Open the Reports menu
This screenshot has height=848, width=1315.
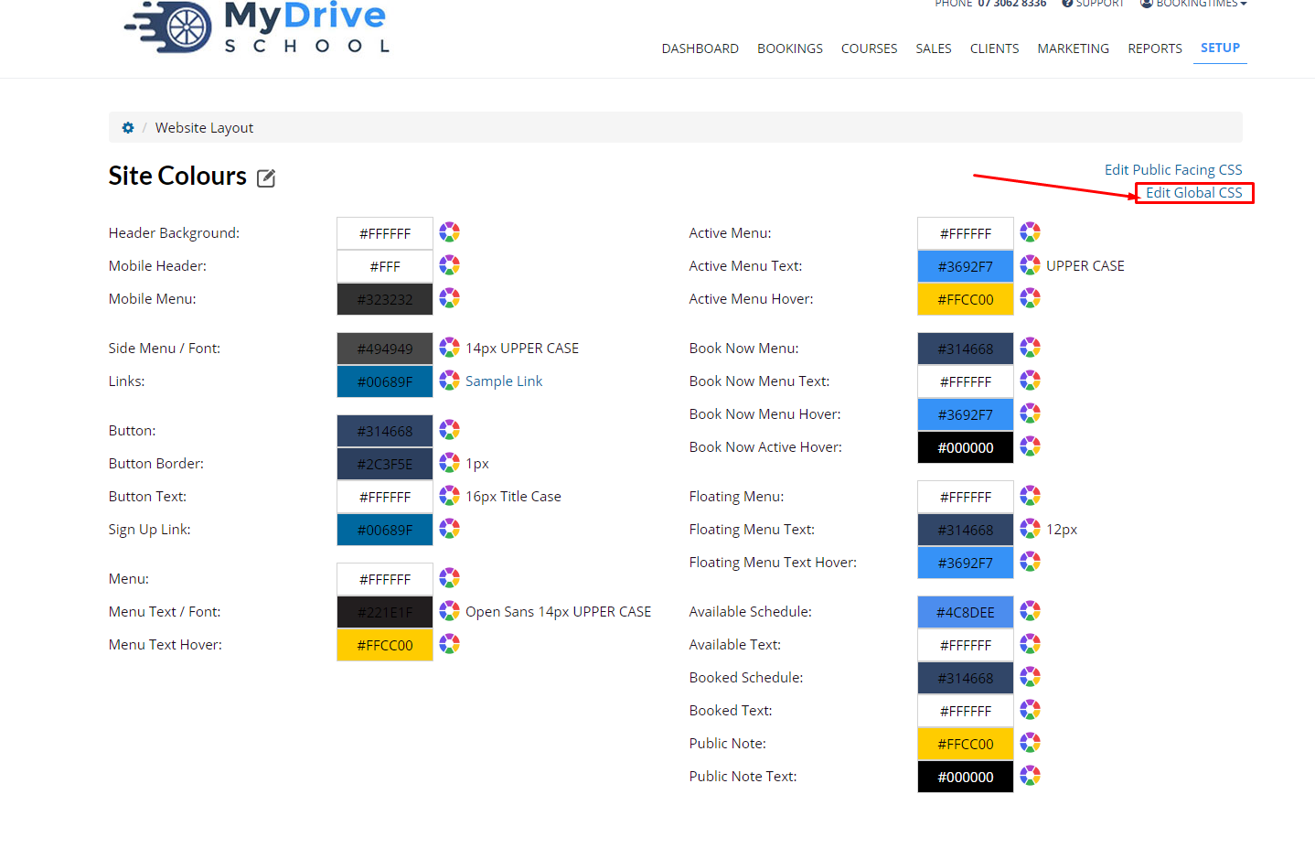[x=1155, y=48]
